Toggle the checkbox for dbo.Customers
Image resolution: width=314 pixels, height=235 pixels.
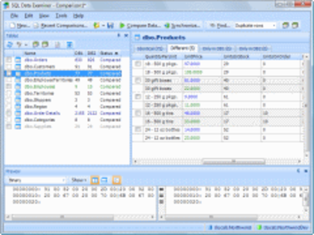(x=9, y=67)
